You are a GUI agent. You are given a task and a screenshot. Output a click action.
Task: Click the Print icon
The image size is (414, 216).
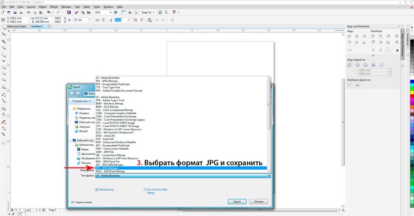(x=21, y=12)
